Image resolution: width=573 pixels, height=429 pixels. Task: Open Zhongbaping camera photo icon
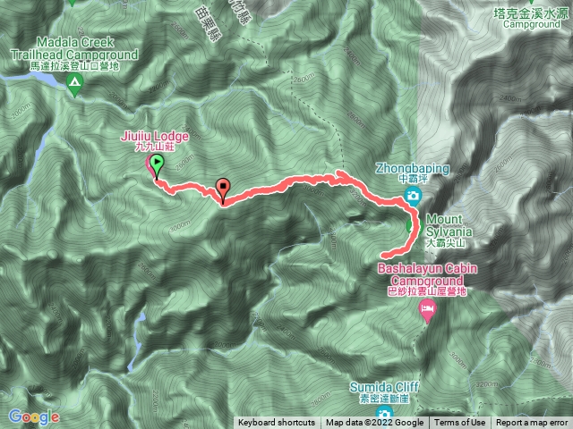click(x=414, y=196)
